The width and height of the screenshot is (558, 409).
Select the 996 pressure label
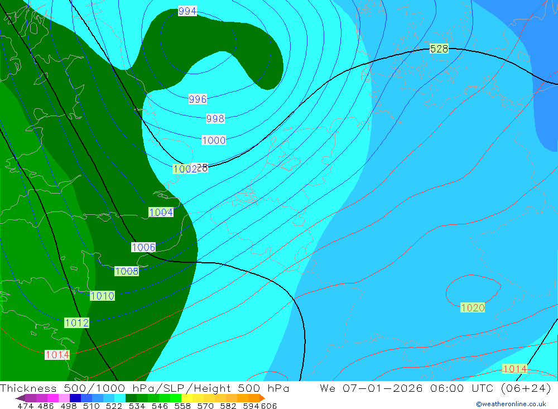click(x=198, y=99)
